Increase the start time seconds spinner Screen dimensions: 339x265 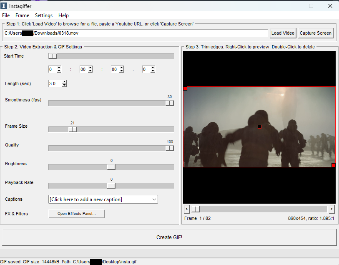click(121, 68)
